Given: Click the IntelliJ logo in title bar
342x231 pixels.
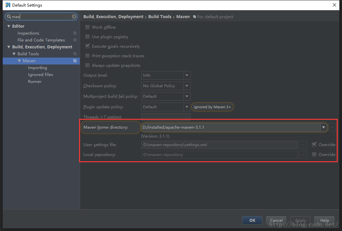Looking at the screenshot, I should coord(8,5).
